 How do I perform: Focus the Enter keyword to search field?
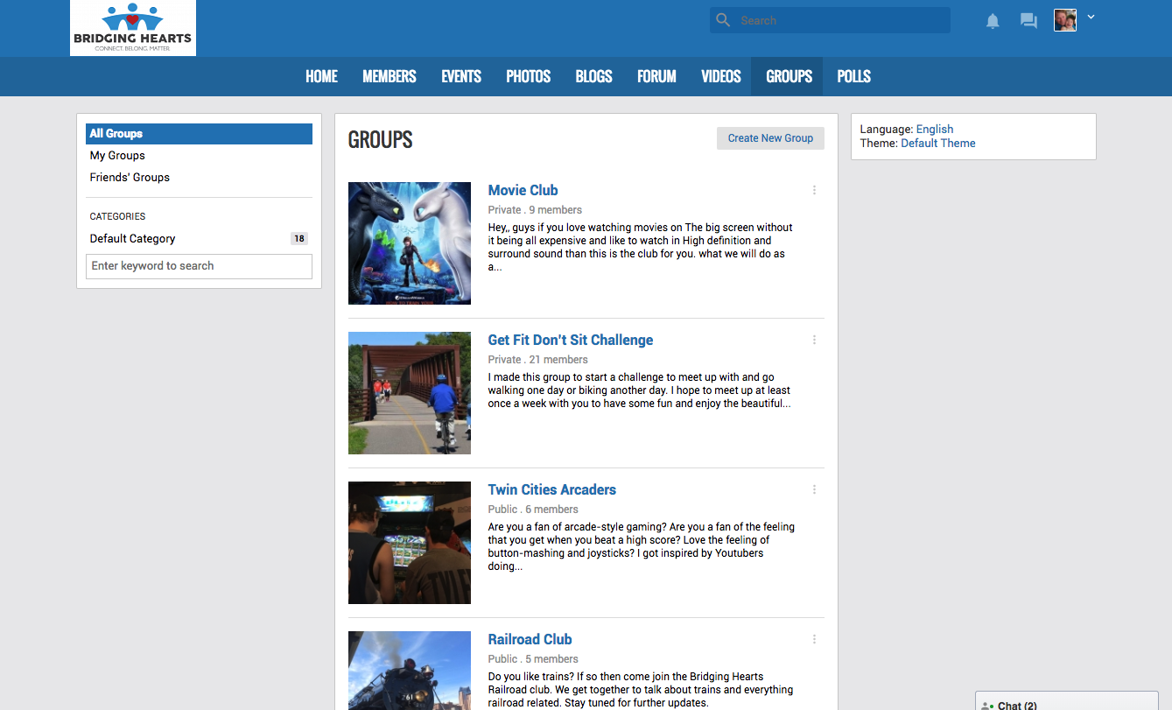pyautogui.click(x=199, y=266)
